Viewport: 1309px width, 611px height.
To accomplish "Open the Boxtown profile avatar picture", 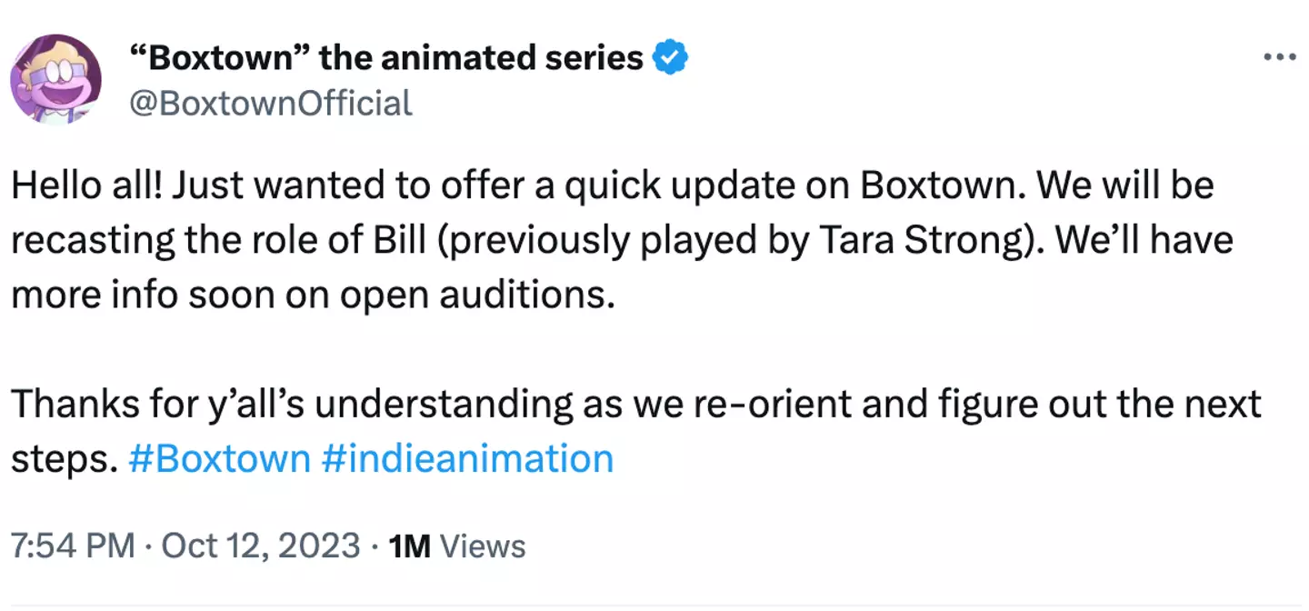I will [55, 80].
